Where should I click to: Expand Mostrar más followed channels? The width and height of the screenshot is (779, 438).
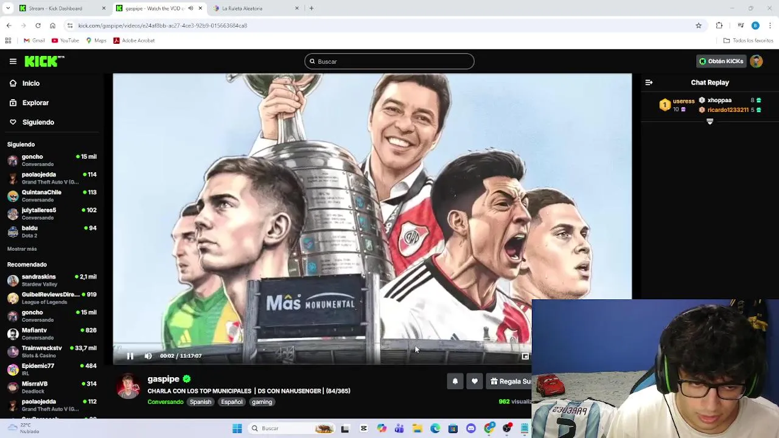(22, 249)
